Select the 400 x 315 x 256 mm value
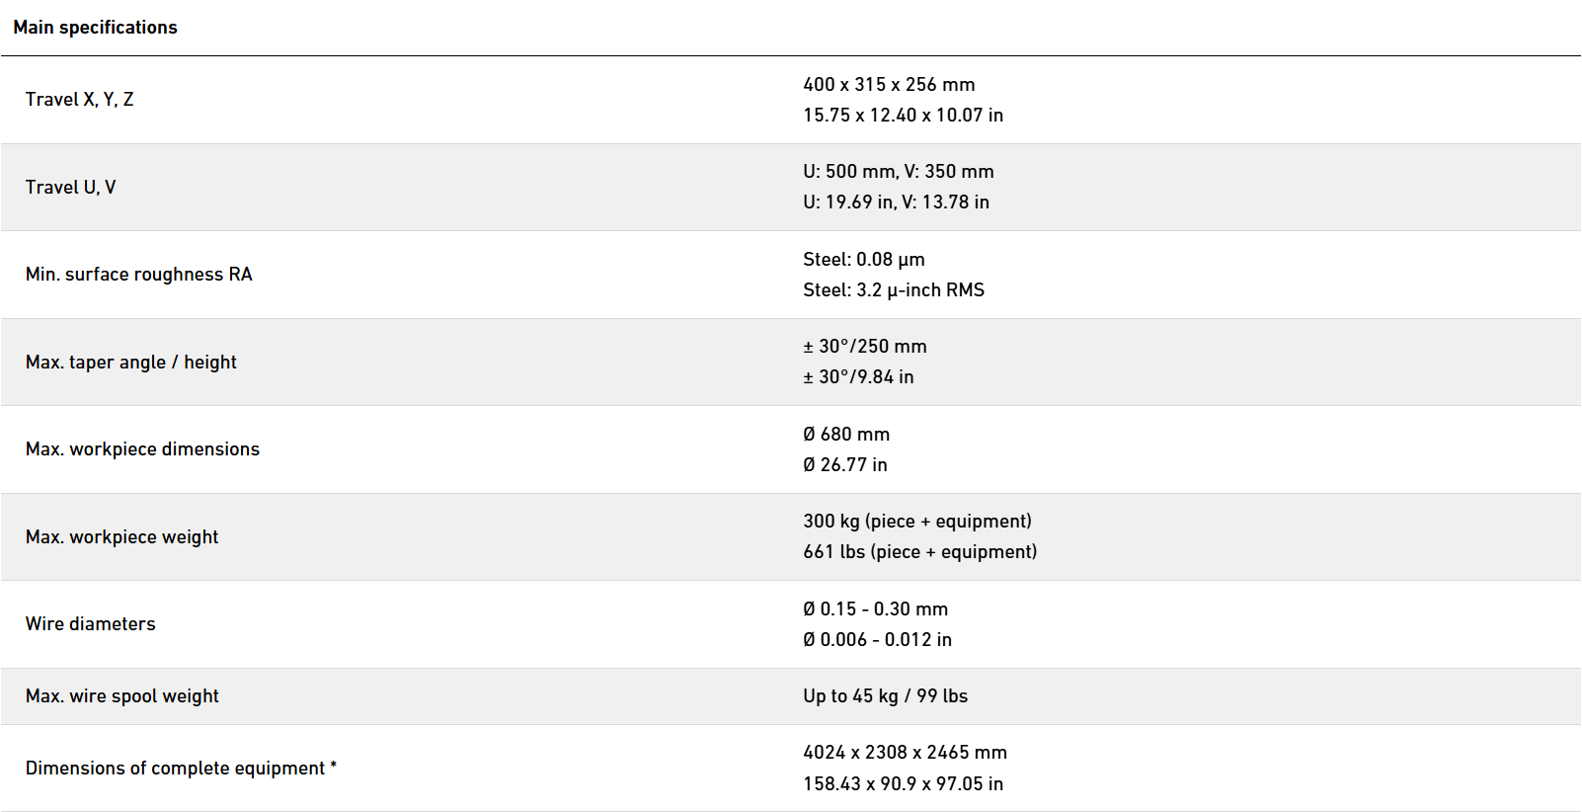This screenshot has height=812, width=1582. pyautogui.click(x=889, y=85)
